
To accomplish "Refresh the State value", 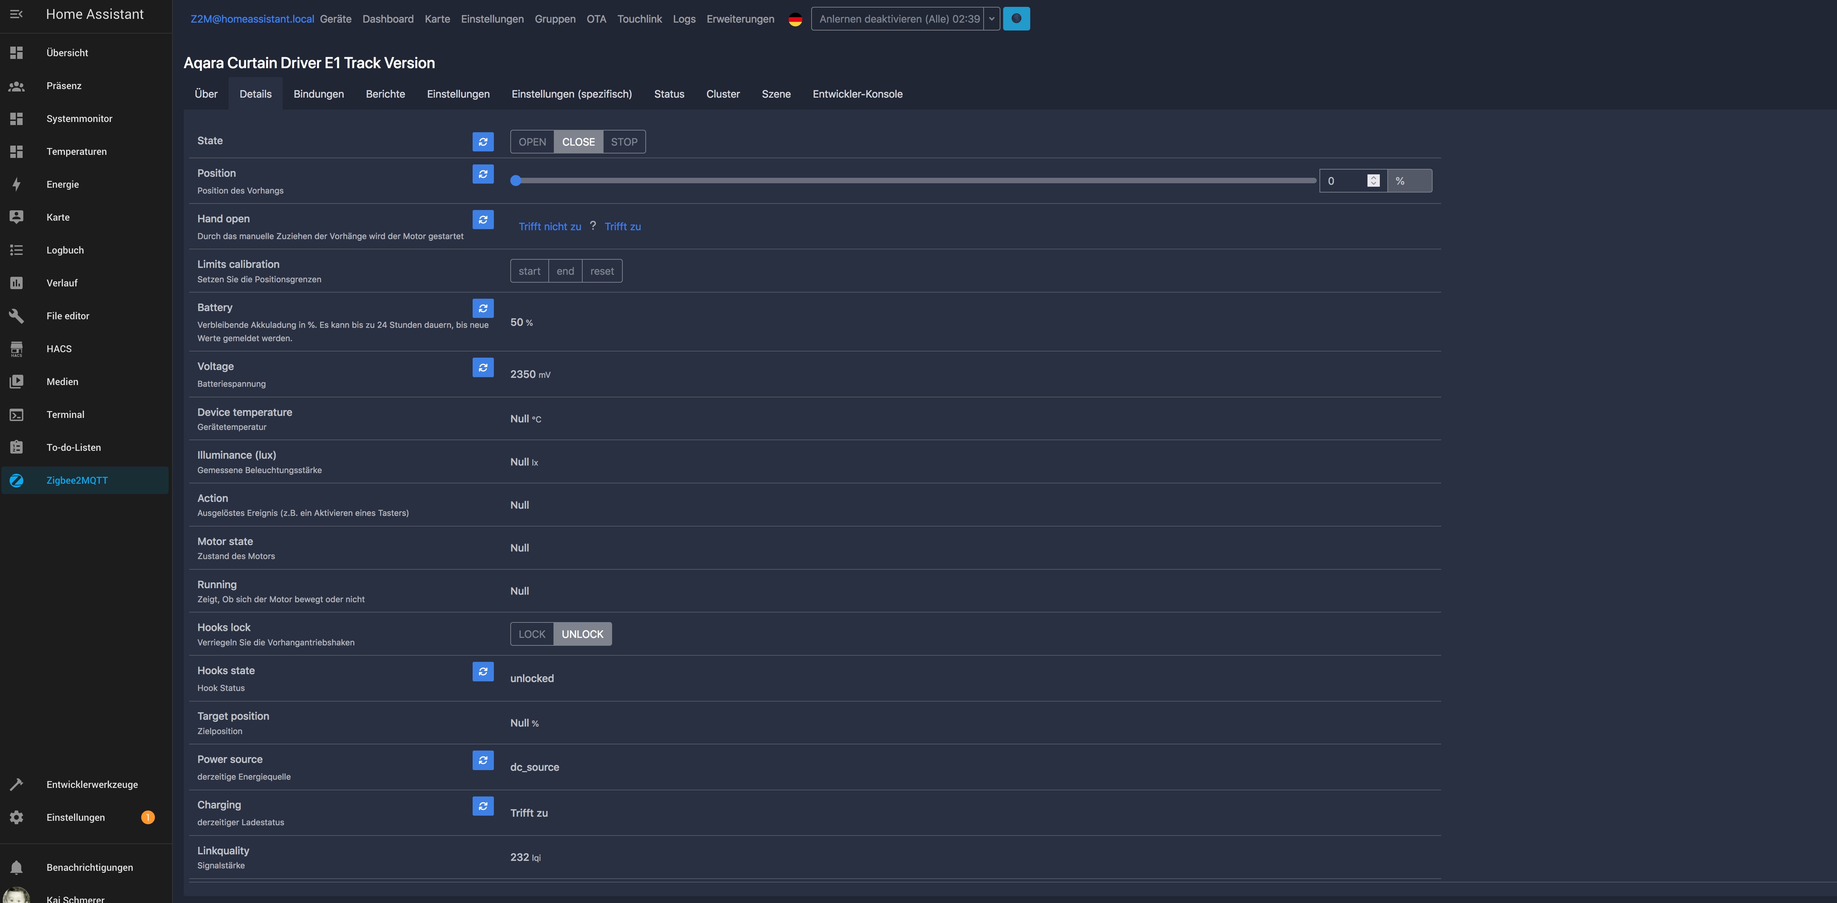I will coord(483,142).
